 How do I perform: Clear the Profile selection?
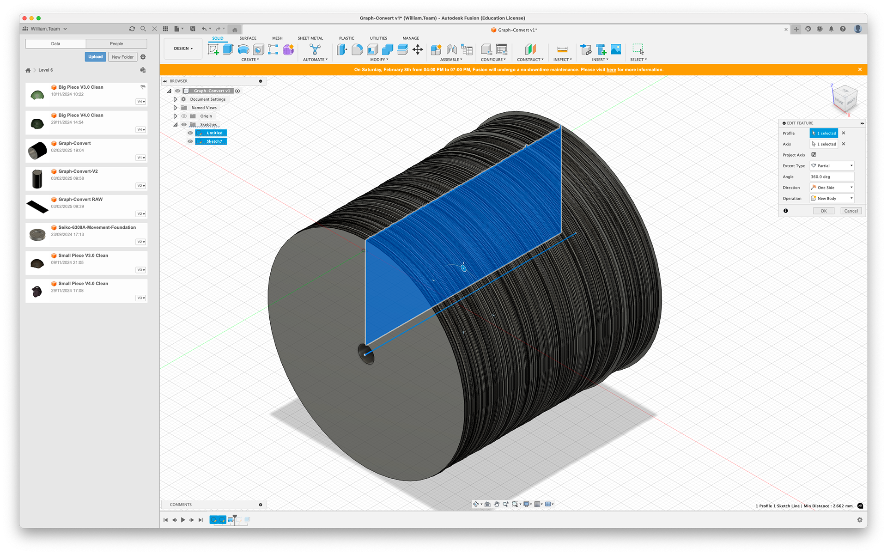(x=844, y=133)
